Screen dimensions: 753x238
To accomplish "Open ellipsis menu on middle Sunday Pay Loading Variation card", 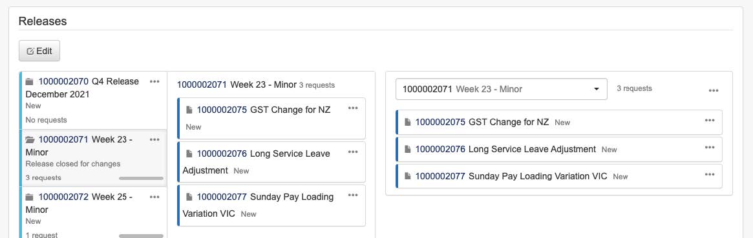I will [x=353, y=195].
